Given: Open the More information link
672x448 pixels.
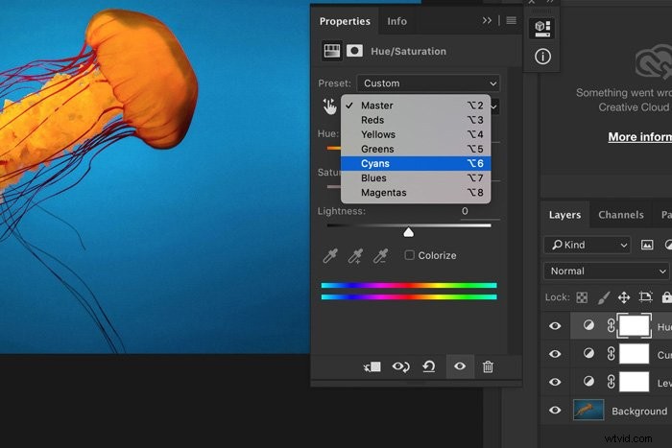Looking at the screenshot, I should coord(640,136).
